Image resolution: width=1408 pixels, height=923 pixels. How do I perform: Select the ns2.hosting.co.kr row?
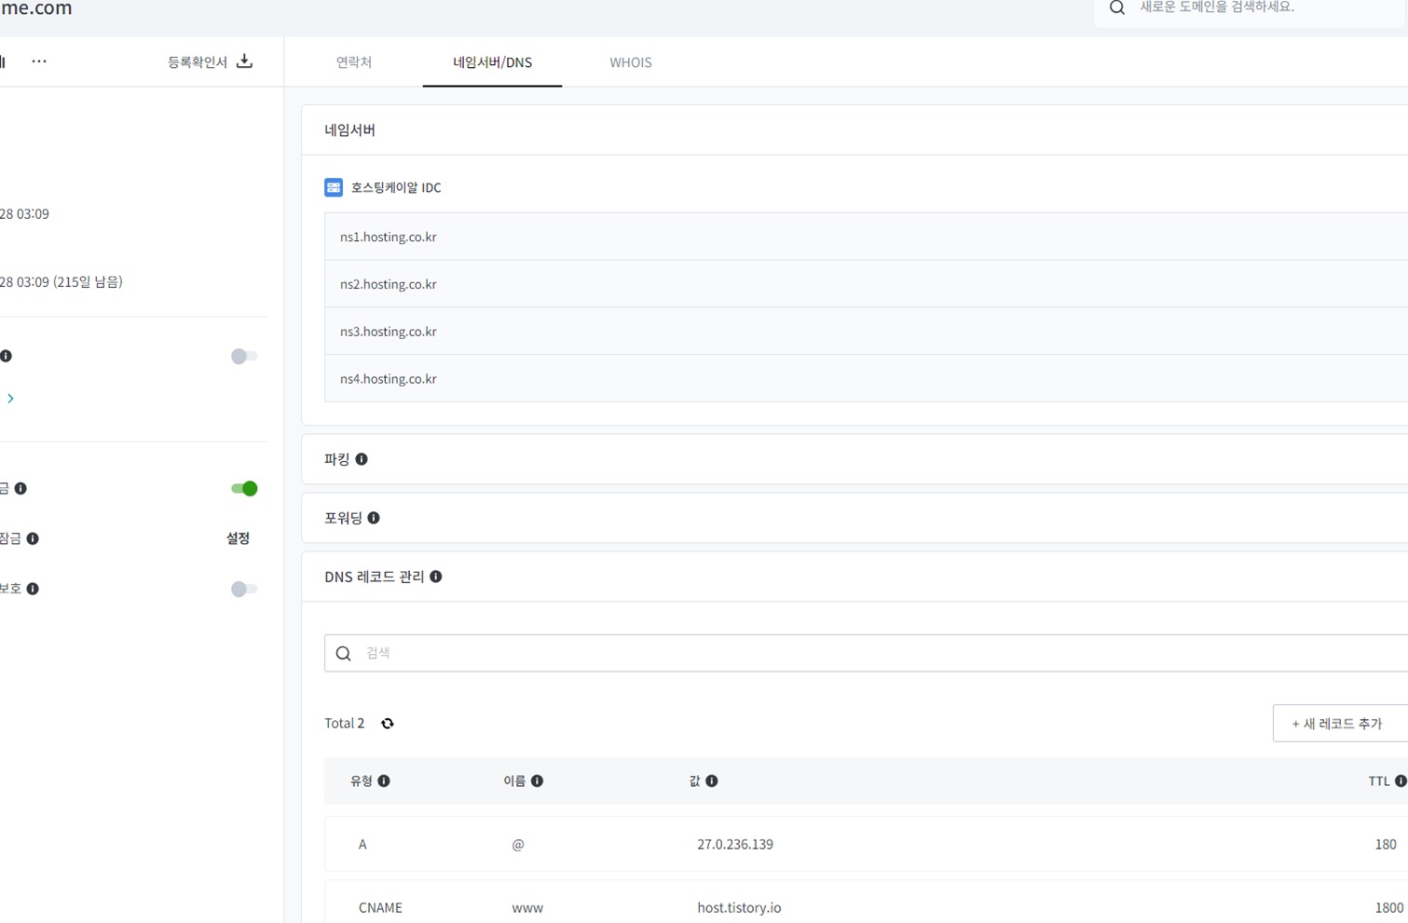point(866,284)
